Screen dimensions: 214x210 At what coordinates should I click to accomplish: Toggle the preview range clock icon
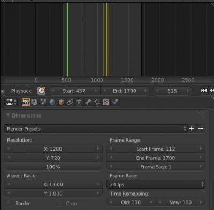click(x=41, y=91)
